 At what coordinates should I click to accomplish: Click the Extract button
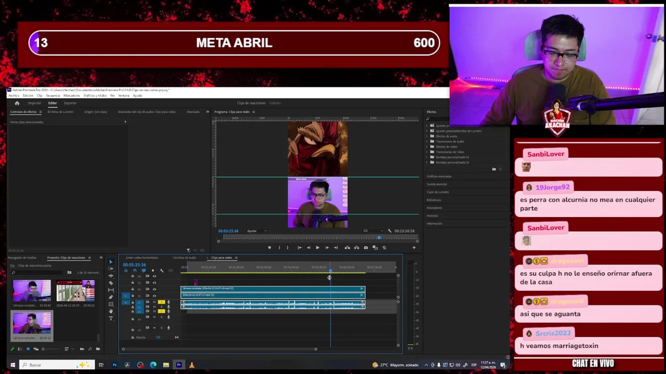coord(356,248)
